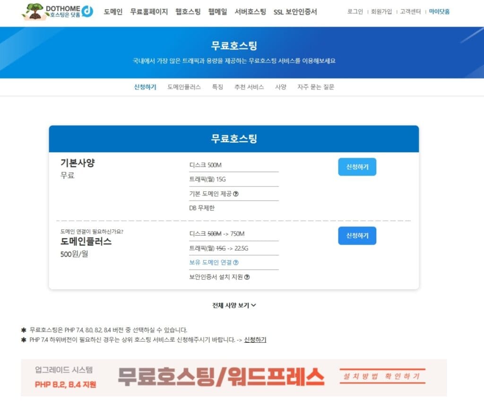Expand 전체 사양 보기 chevron
This screenshot has height=408, width=484.
pyautogui.click(x=254, y=306)
